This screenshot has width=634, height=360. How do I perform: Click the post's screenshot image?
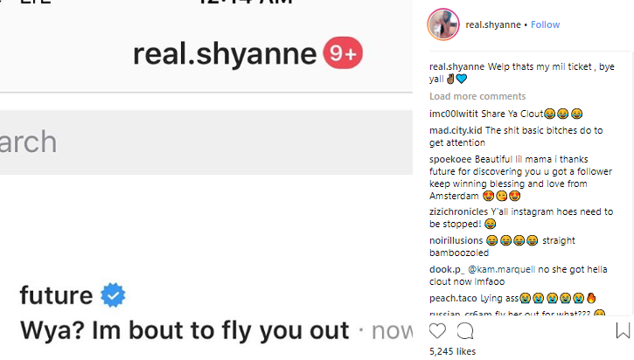(x=206, y=180)
